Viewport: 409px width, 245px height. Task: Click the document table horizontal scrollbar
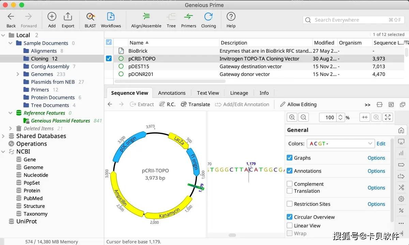pyautogui.click(x=170, y=81)
